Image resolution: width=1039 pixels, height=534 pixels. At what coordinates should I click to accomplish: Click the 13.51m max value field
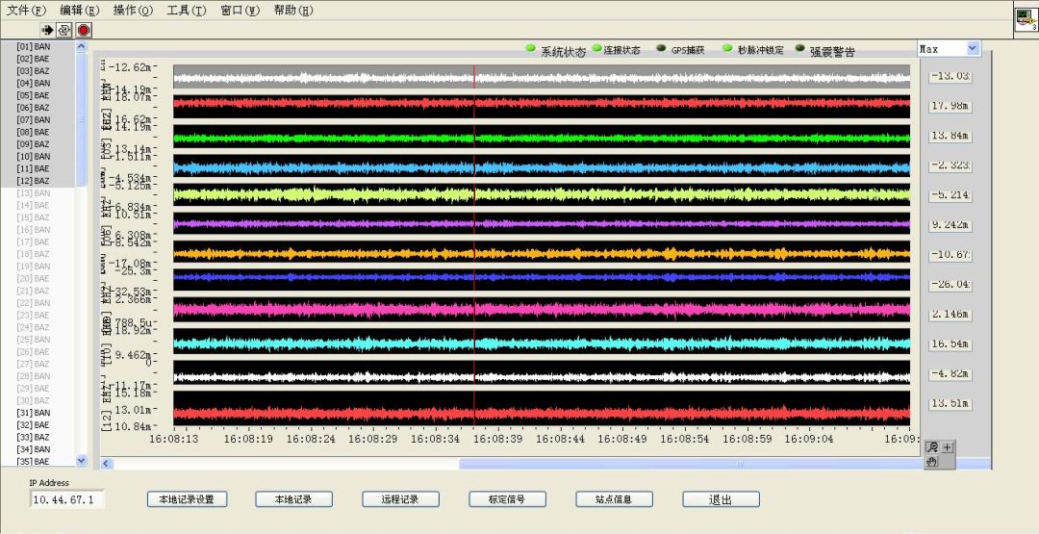pos(950,403)
